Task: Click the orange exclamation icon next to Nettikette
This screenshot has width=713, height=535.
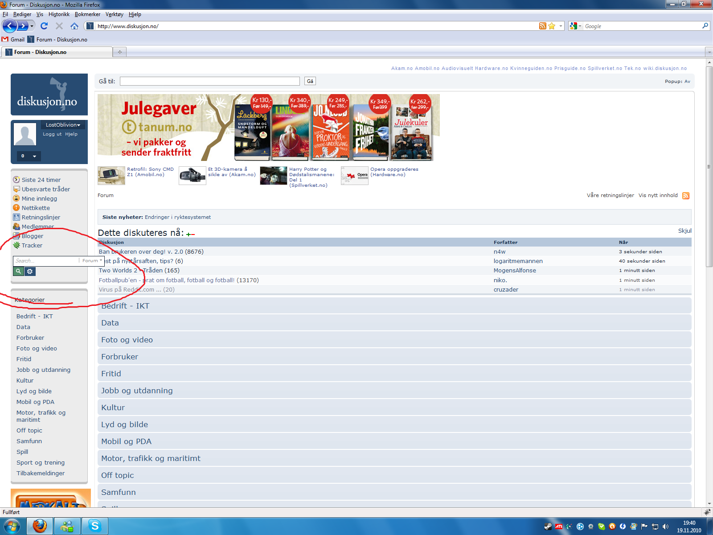Action: pyautogui.click(x=16, y=208)
